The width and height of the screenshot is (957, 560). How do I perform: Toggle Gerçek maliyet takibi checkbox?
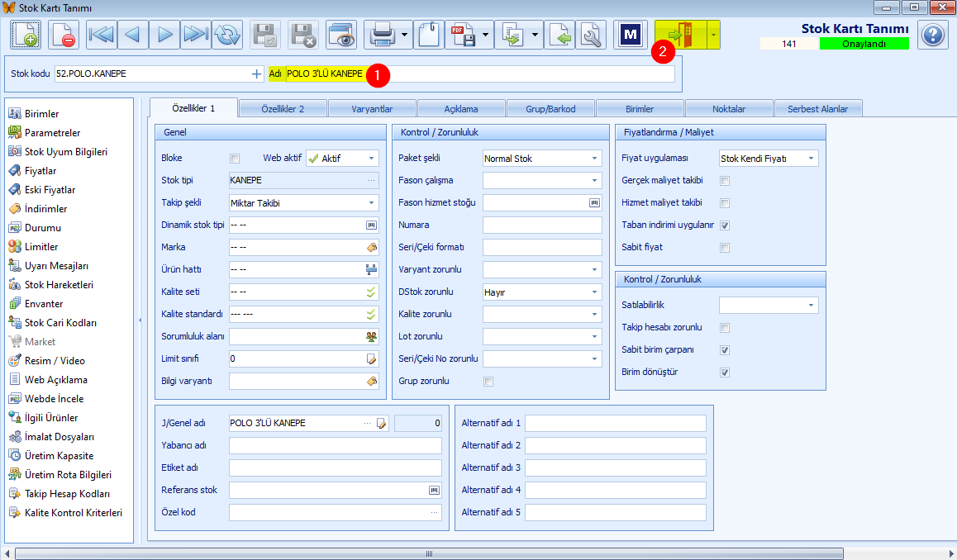click(x=725, y=181)
